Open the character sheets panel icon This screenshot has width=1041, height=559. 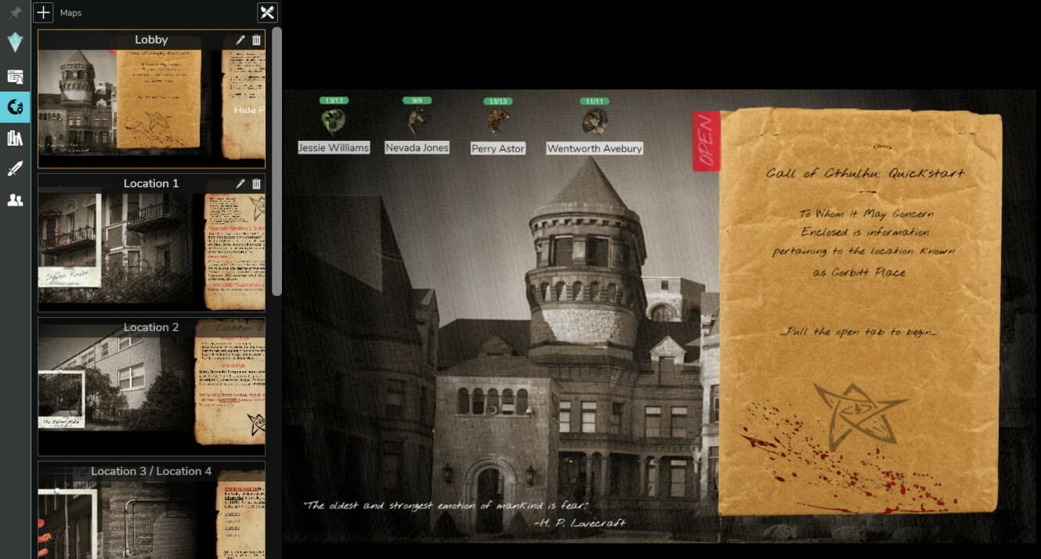pos(15,76)
